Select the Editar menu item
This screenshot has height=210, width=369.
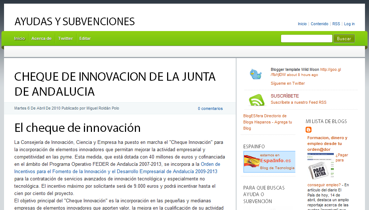(x=85, y=38)
